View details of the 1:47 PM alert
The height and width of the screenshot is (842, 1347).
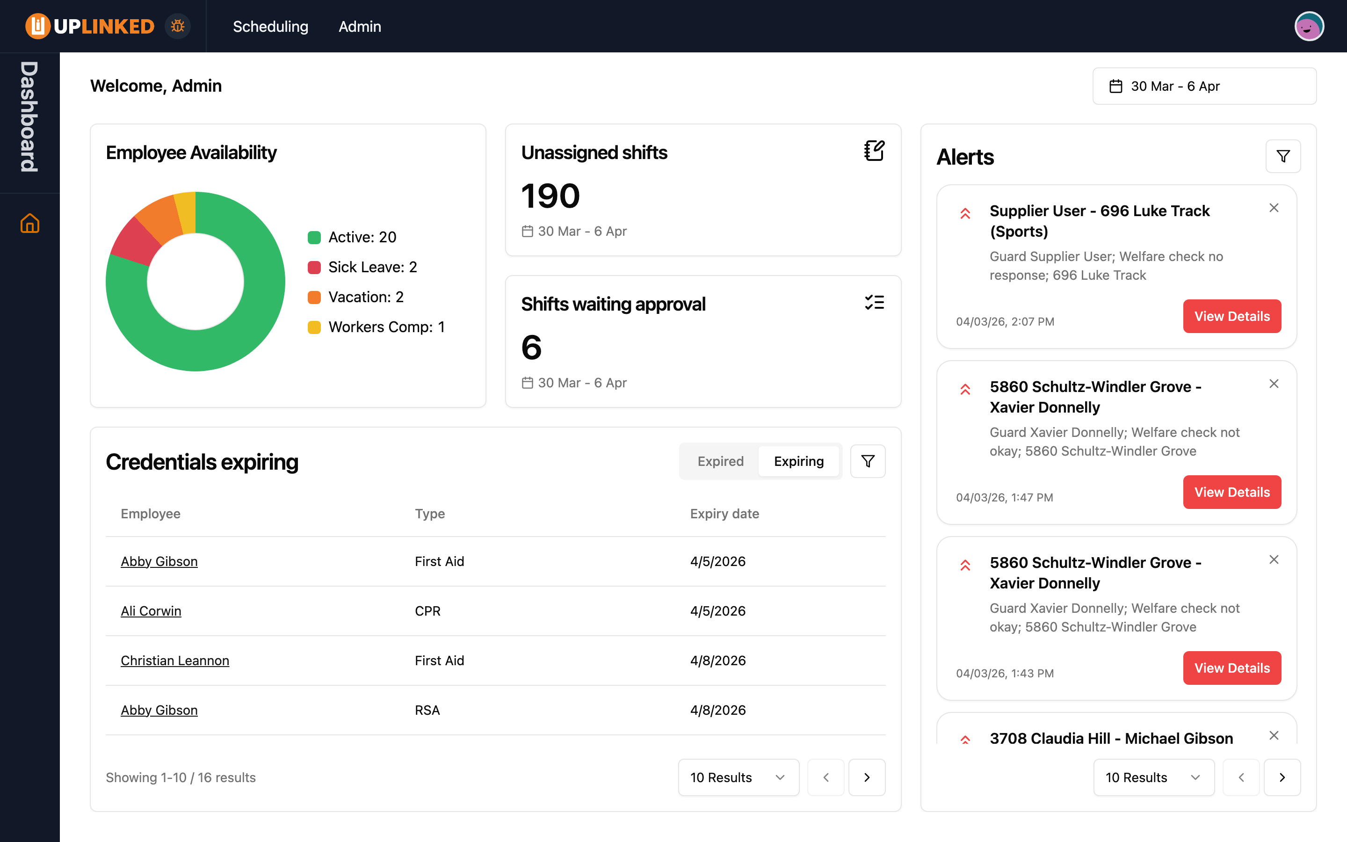[x=1231, y=492]
